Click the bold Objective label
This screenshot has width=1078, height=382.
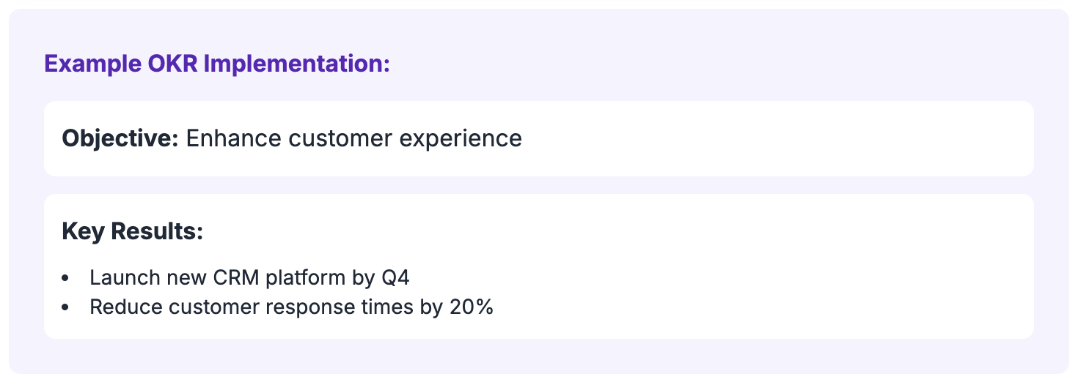[120, 138]
